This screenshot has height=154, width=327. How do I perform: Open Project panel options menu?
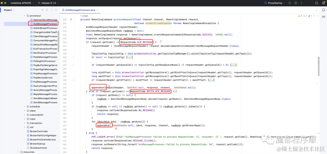(x=51, y=10)
